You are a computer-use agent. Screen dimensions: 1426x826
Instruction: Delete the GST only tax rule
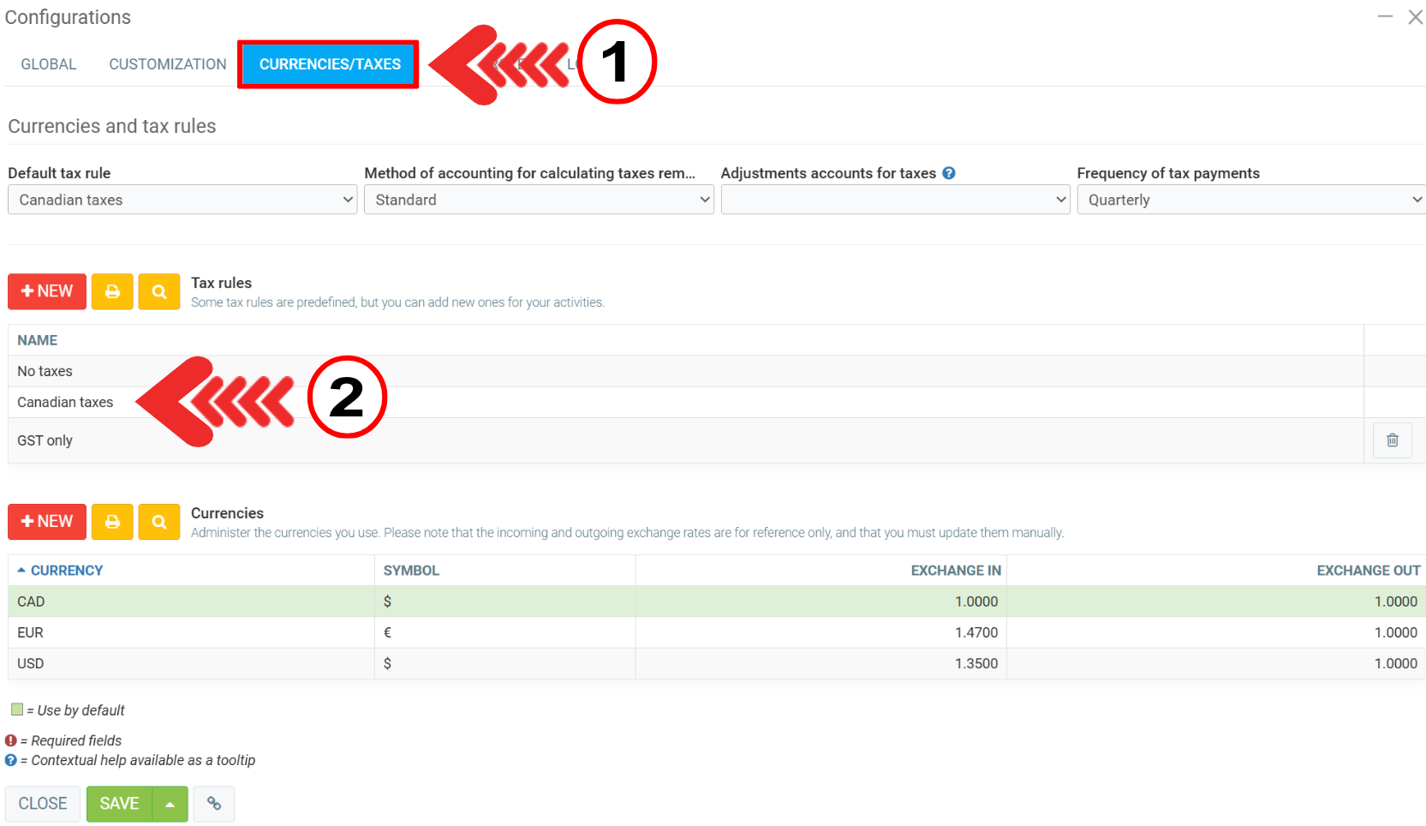point(1392,440)
